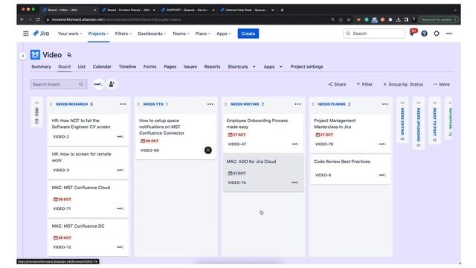The height and width of the screenshot is (268, 476).
Task: Click the 06 OCT due date on VIDEO-66
Action: (x=149, y=141)
